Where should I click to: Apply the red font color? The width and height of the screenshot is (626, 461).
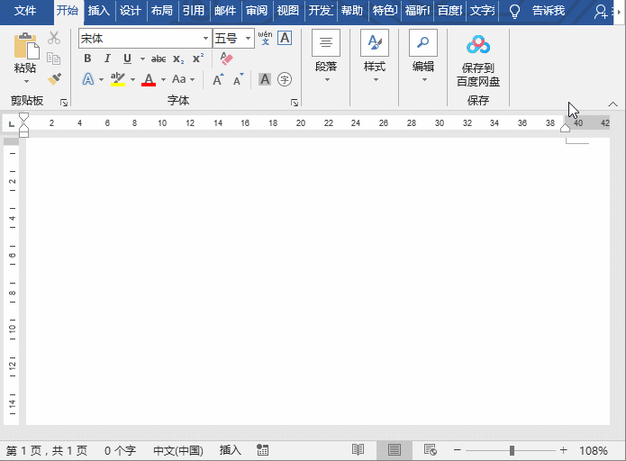149,79
